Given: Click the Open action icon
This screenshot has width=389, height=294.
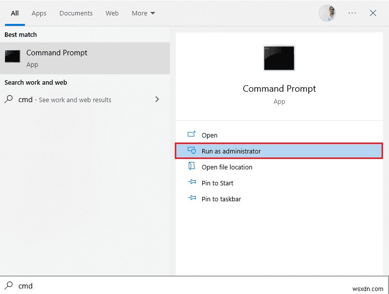Looking at the screenshot, I should (x=192, y=135).
